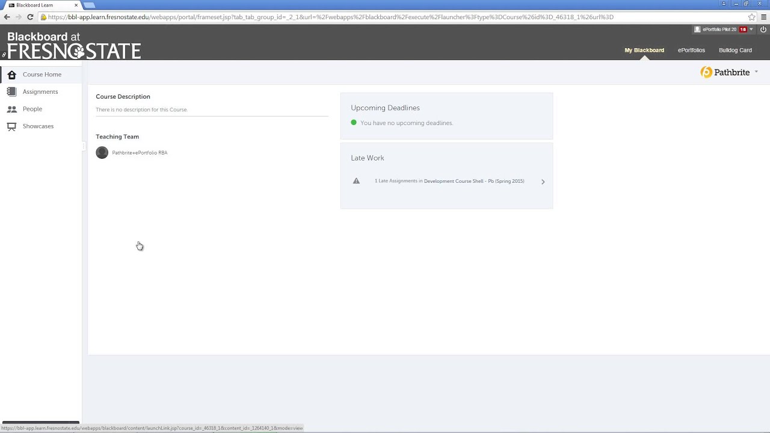
Task: Click the small link icon beside the Fresno State logo
Action: [4, 55]
